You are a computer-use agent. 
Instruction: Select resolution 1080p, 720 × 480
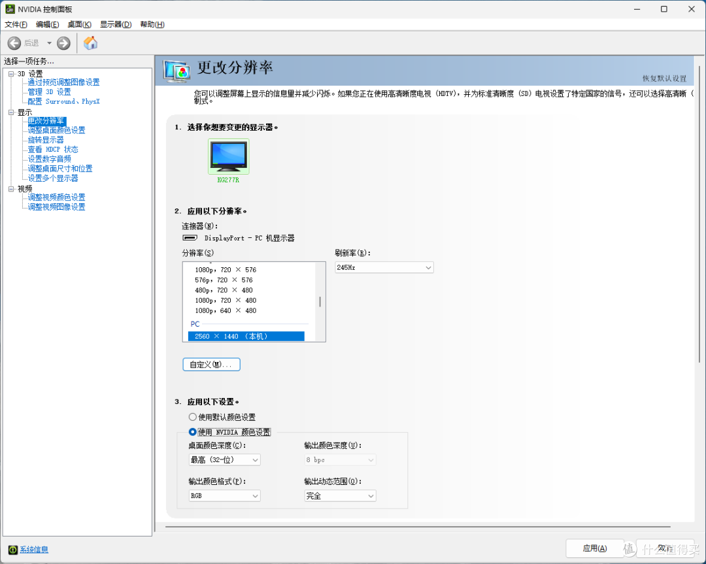226,300
